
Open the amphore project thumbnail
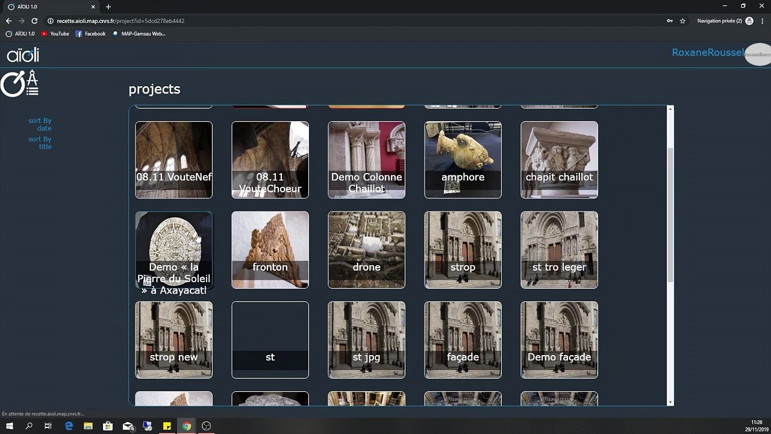tap(463, 160)
